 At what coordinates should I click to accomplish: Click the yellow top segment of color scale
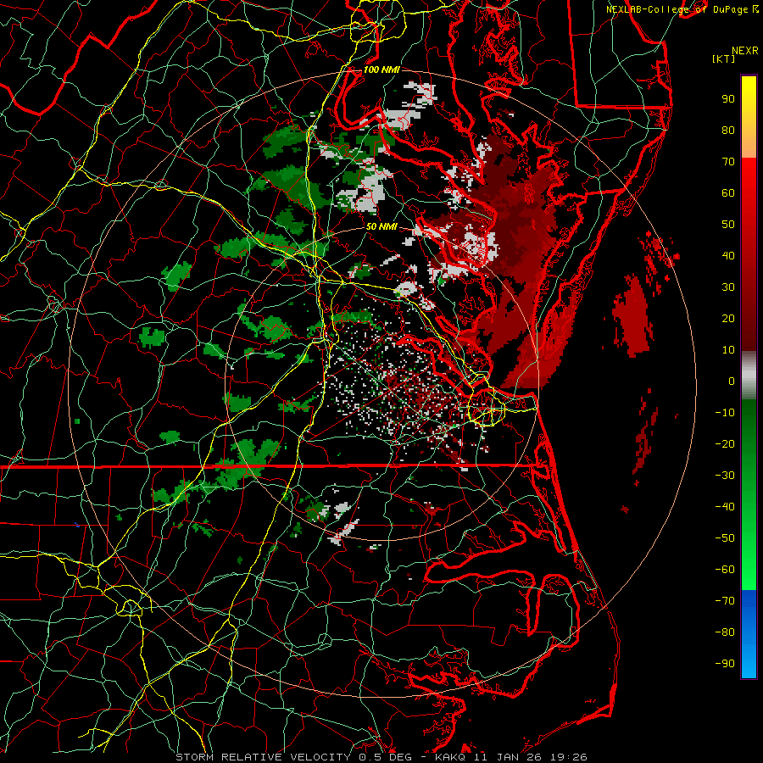coord(749,117)
